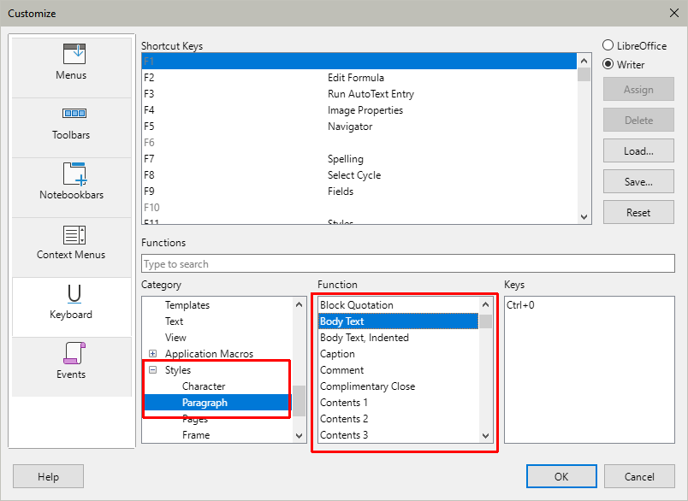Screen dimensions: 688x501
Task: Select the Frame styles category
Action: (x=196, y=434)
